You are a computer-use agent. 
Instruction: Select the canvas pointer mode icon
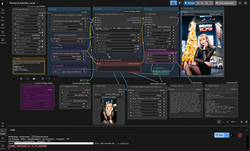[219, 122]
